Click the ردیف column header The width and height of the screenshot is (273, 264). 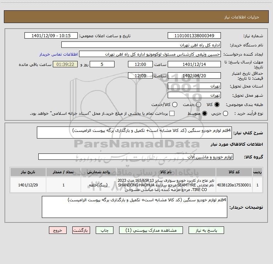257,172
